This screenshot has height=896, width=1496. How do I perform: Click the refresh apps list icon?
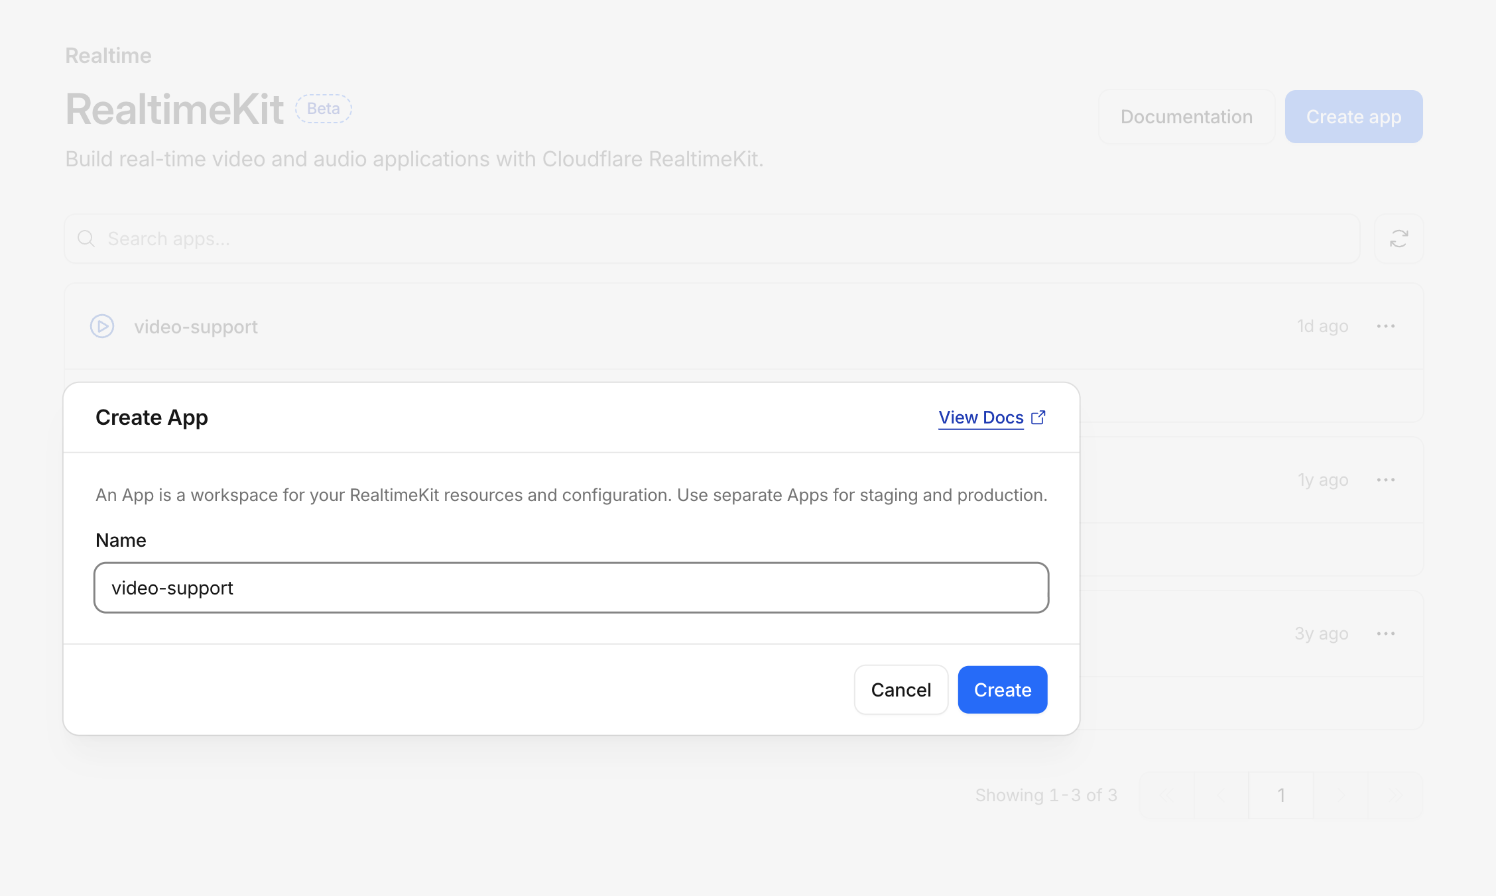click(x=1399, y=239)
